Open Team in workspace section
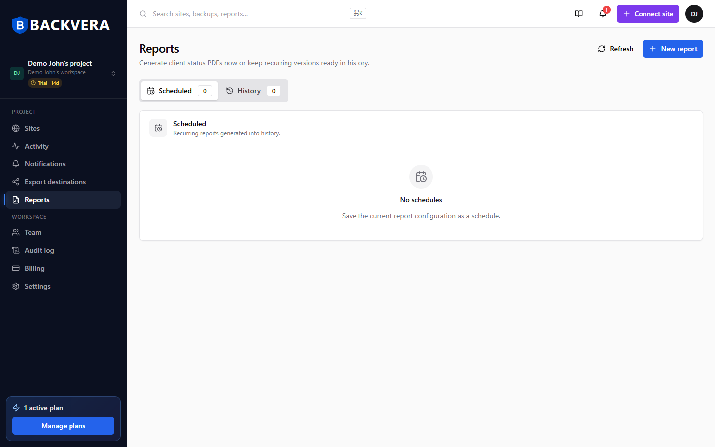 pyautogui.click(x=63, y=232)
